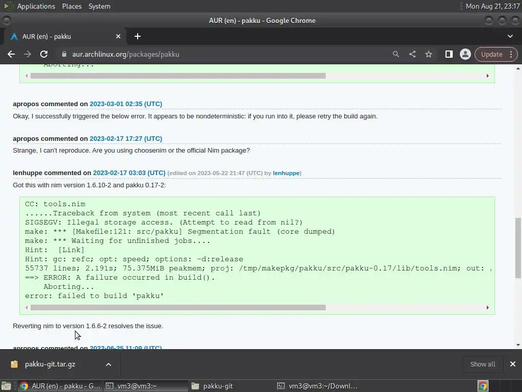Click the Chrome icon in workspace switcher

coord(483,386)
